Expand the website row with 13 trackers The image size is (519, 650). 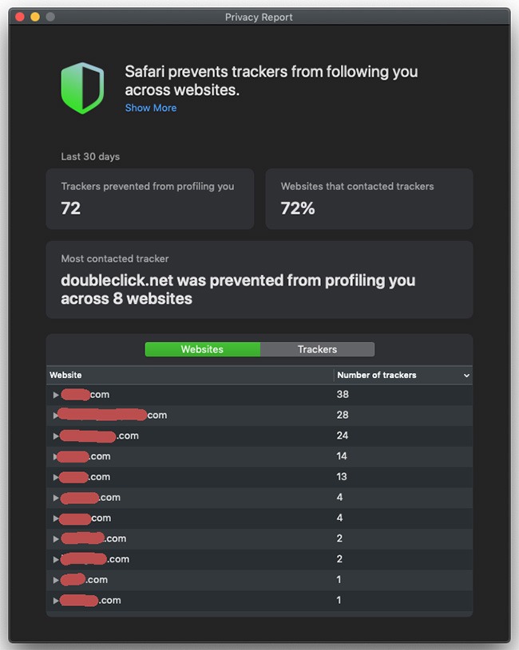click(x=56, y=477)
